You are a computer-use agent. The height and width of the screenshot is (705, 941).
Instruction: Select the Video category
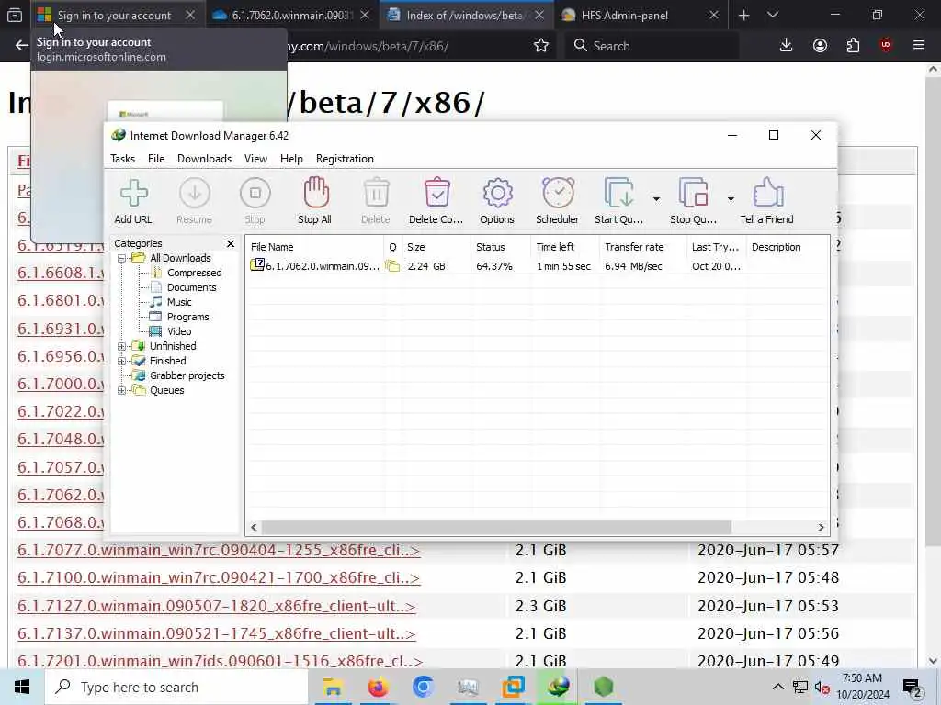[x=179, y=331]
